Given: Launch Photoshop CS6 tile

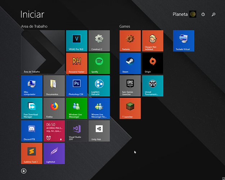Looking at the screenshot, I should coord(77,86).
